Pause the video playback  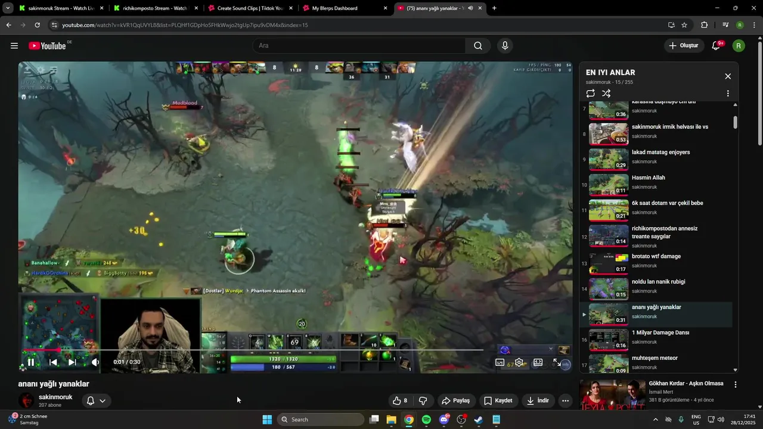31,362
